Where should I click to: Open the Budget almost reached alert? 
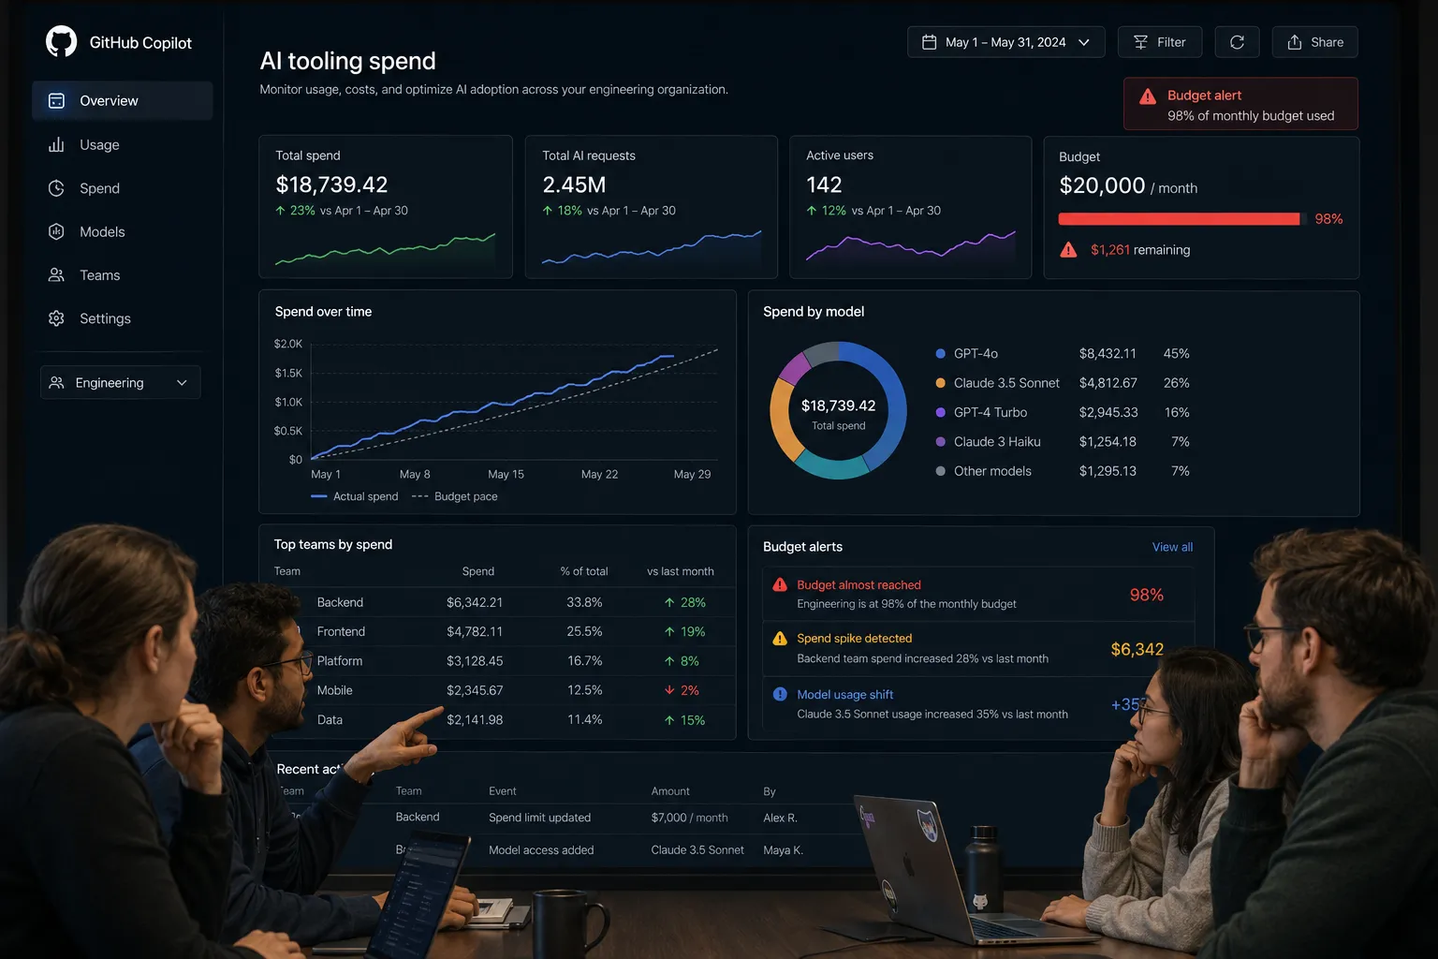(x=978, y=594)
